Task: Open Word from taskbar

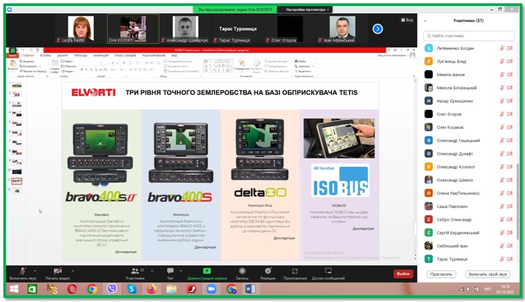Action: click(x=250, y=289)
